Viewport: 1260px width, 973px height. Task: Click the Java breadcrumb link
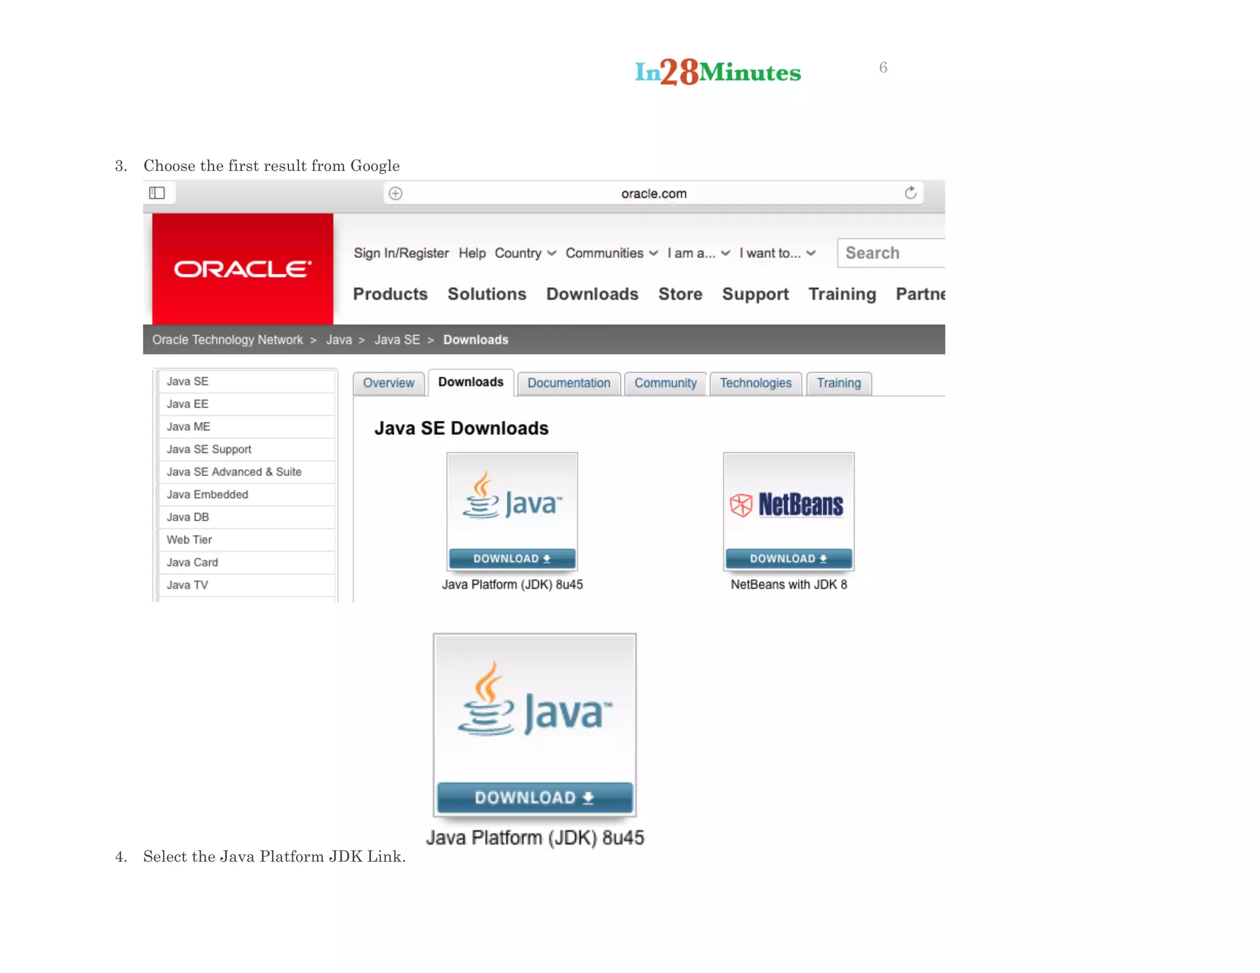coord(339,340)
